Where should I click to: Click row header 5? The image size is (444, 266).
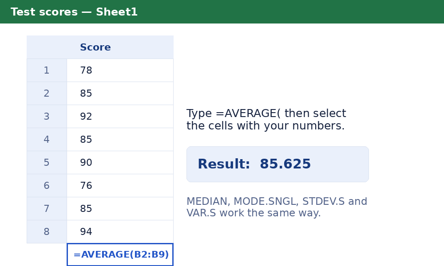[47, 163]
